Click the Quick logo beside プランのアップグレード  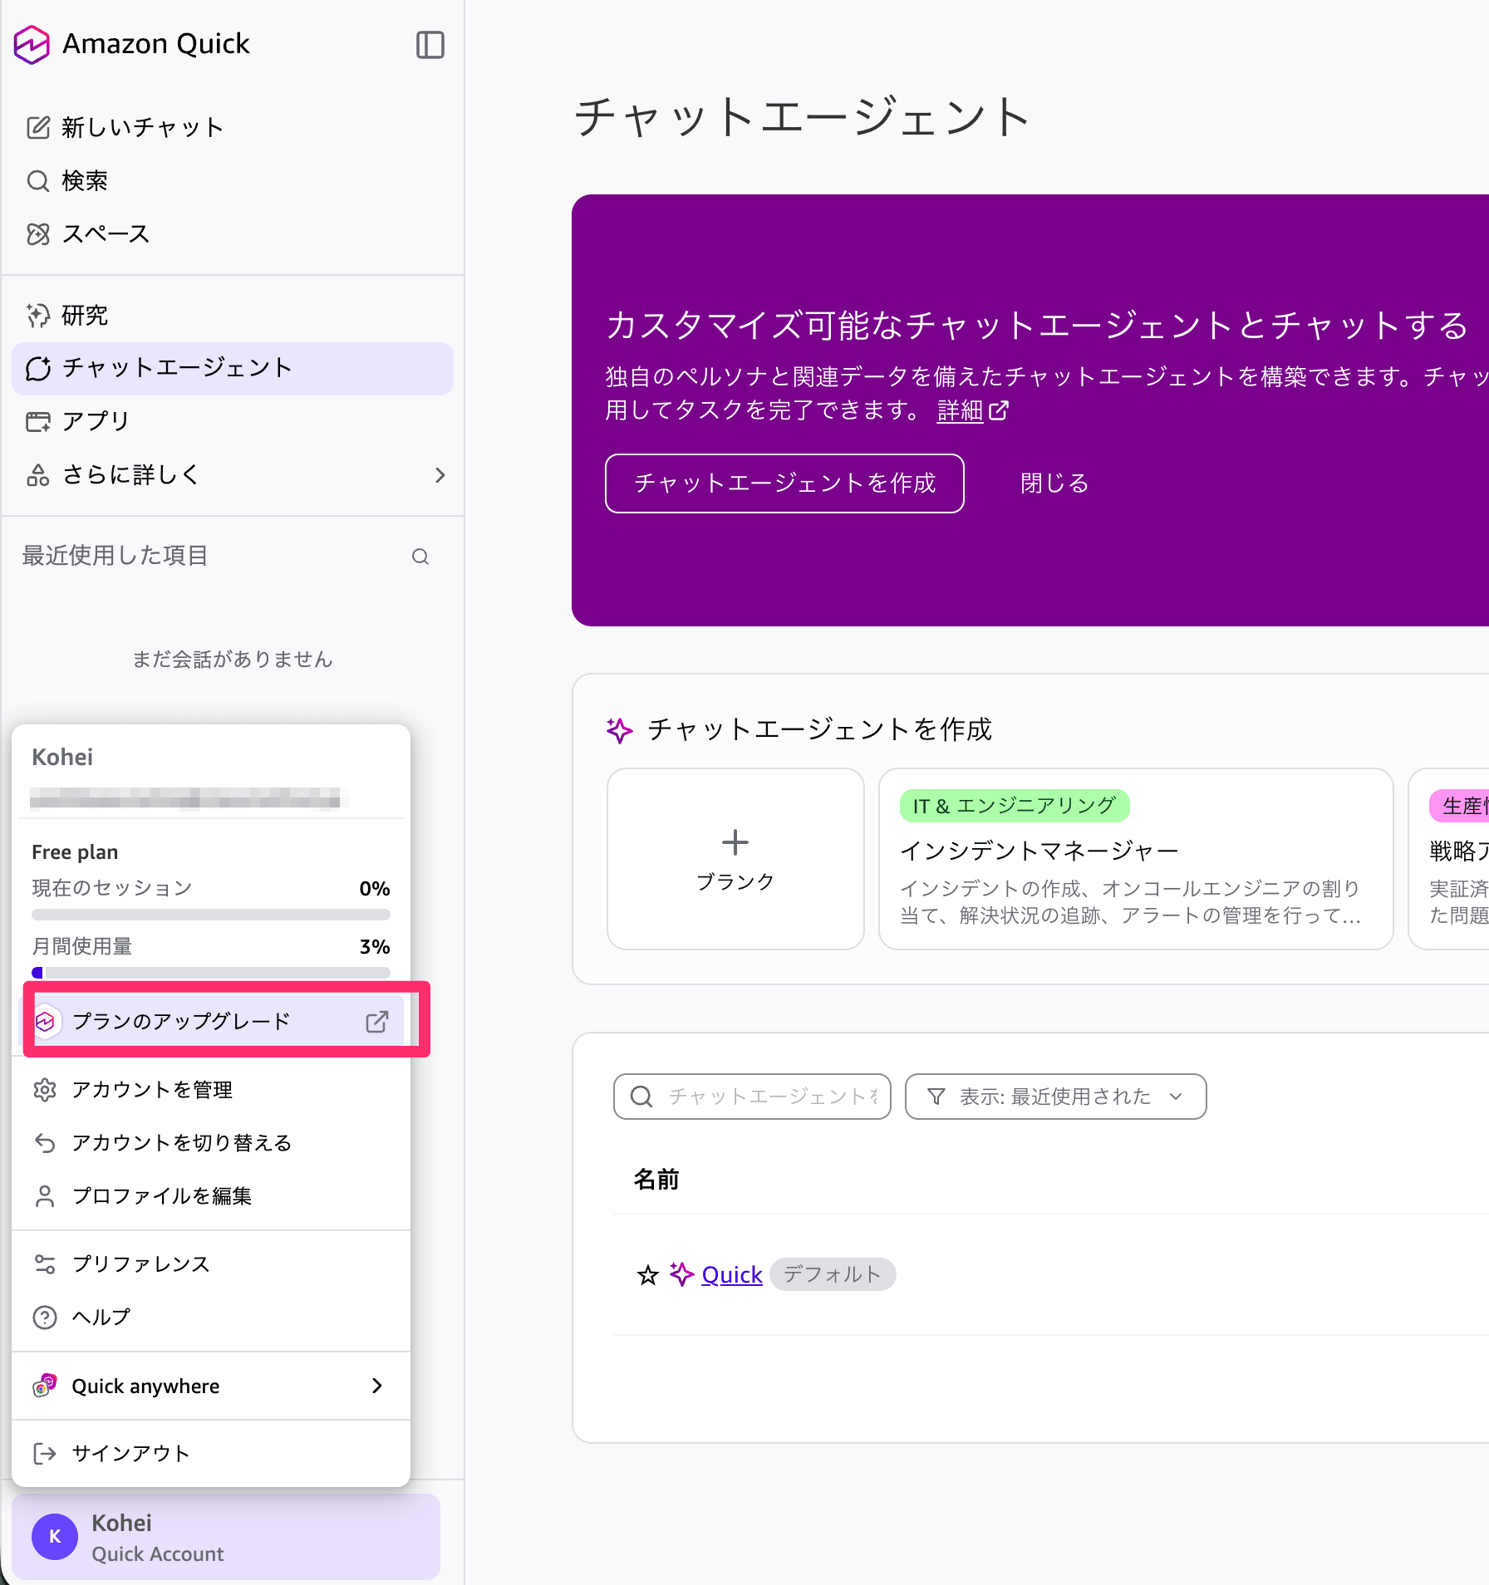tap(45, 1021)
